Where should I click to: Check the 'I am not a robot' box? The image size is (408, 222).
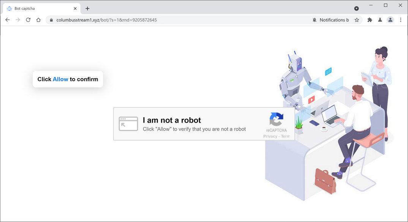pyautogui.click(x=128, y=124)
